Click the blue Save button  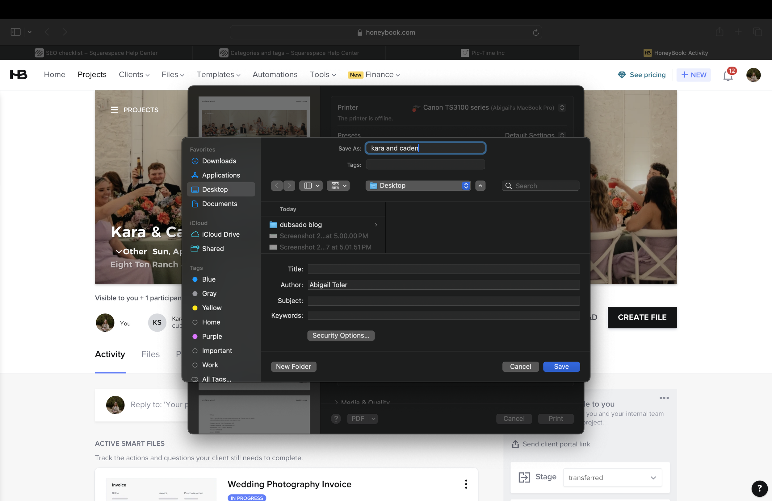tap(561, 366)
